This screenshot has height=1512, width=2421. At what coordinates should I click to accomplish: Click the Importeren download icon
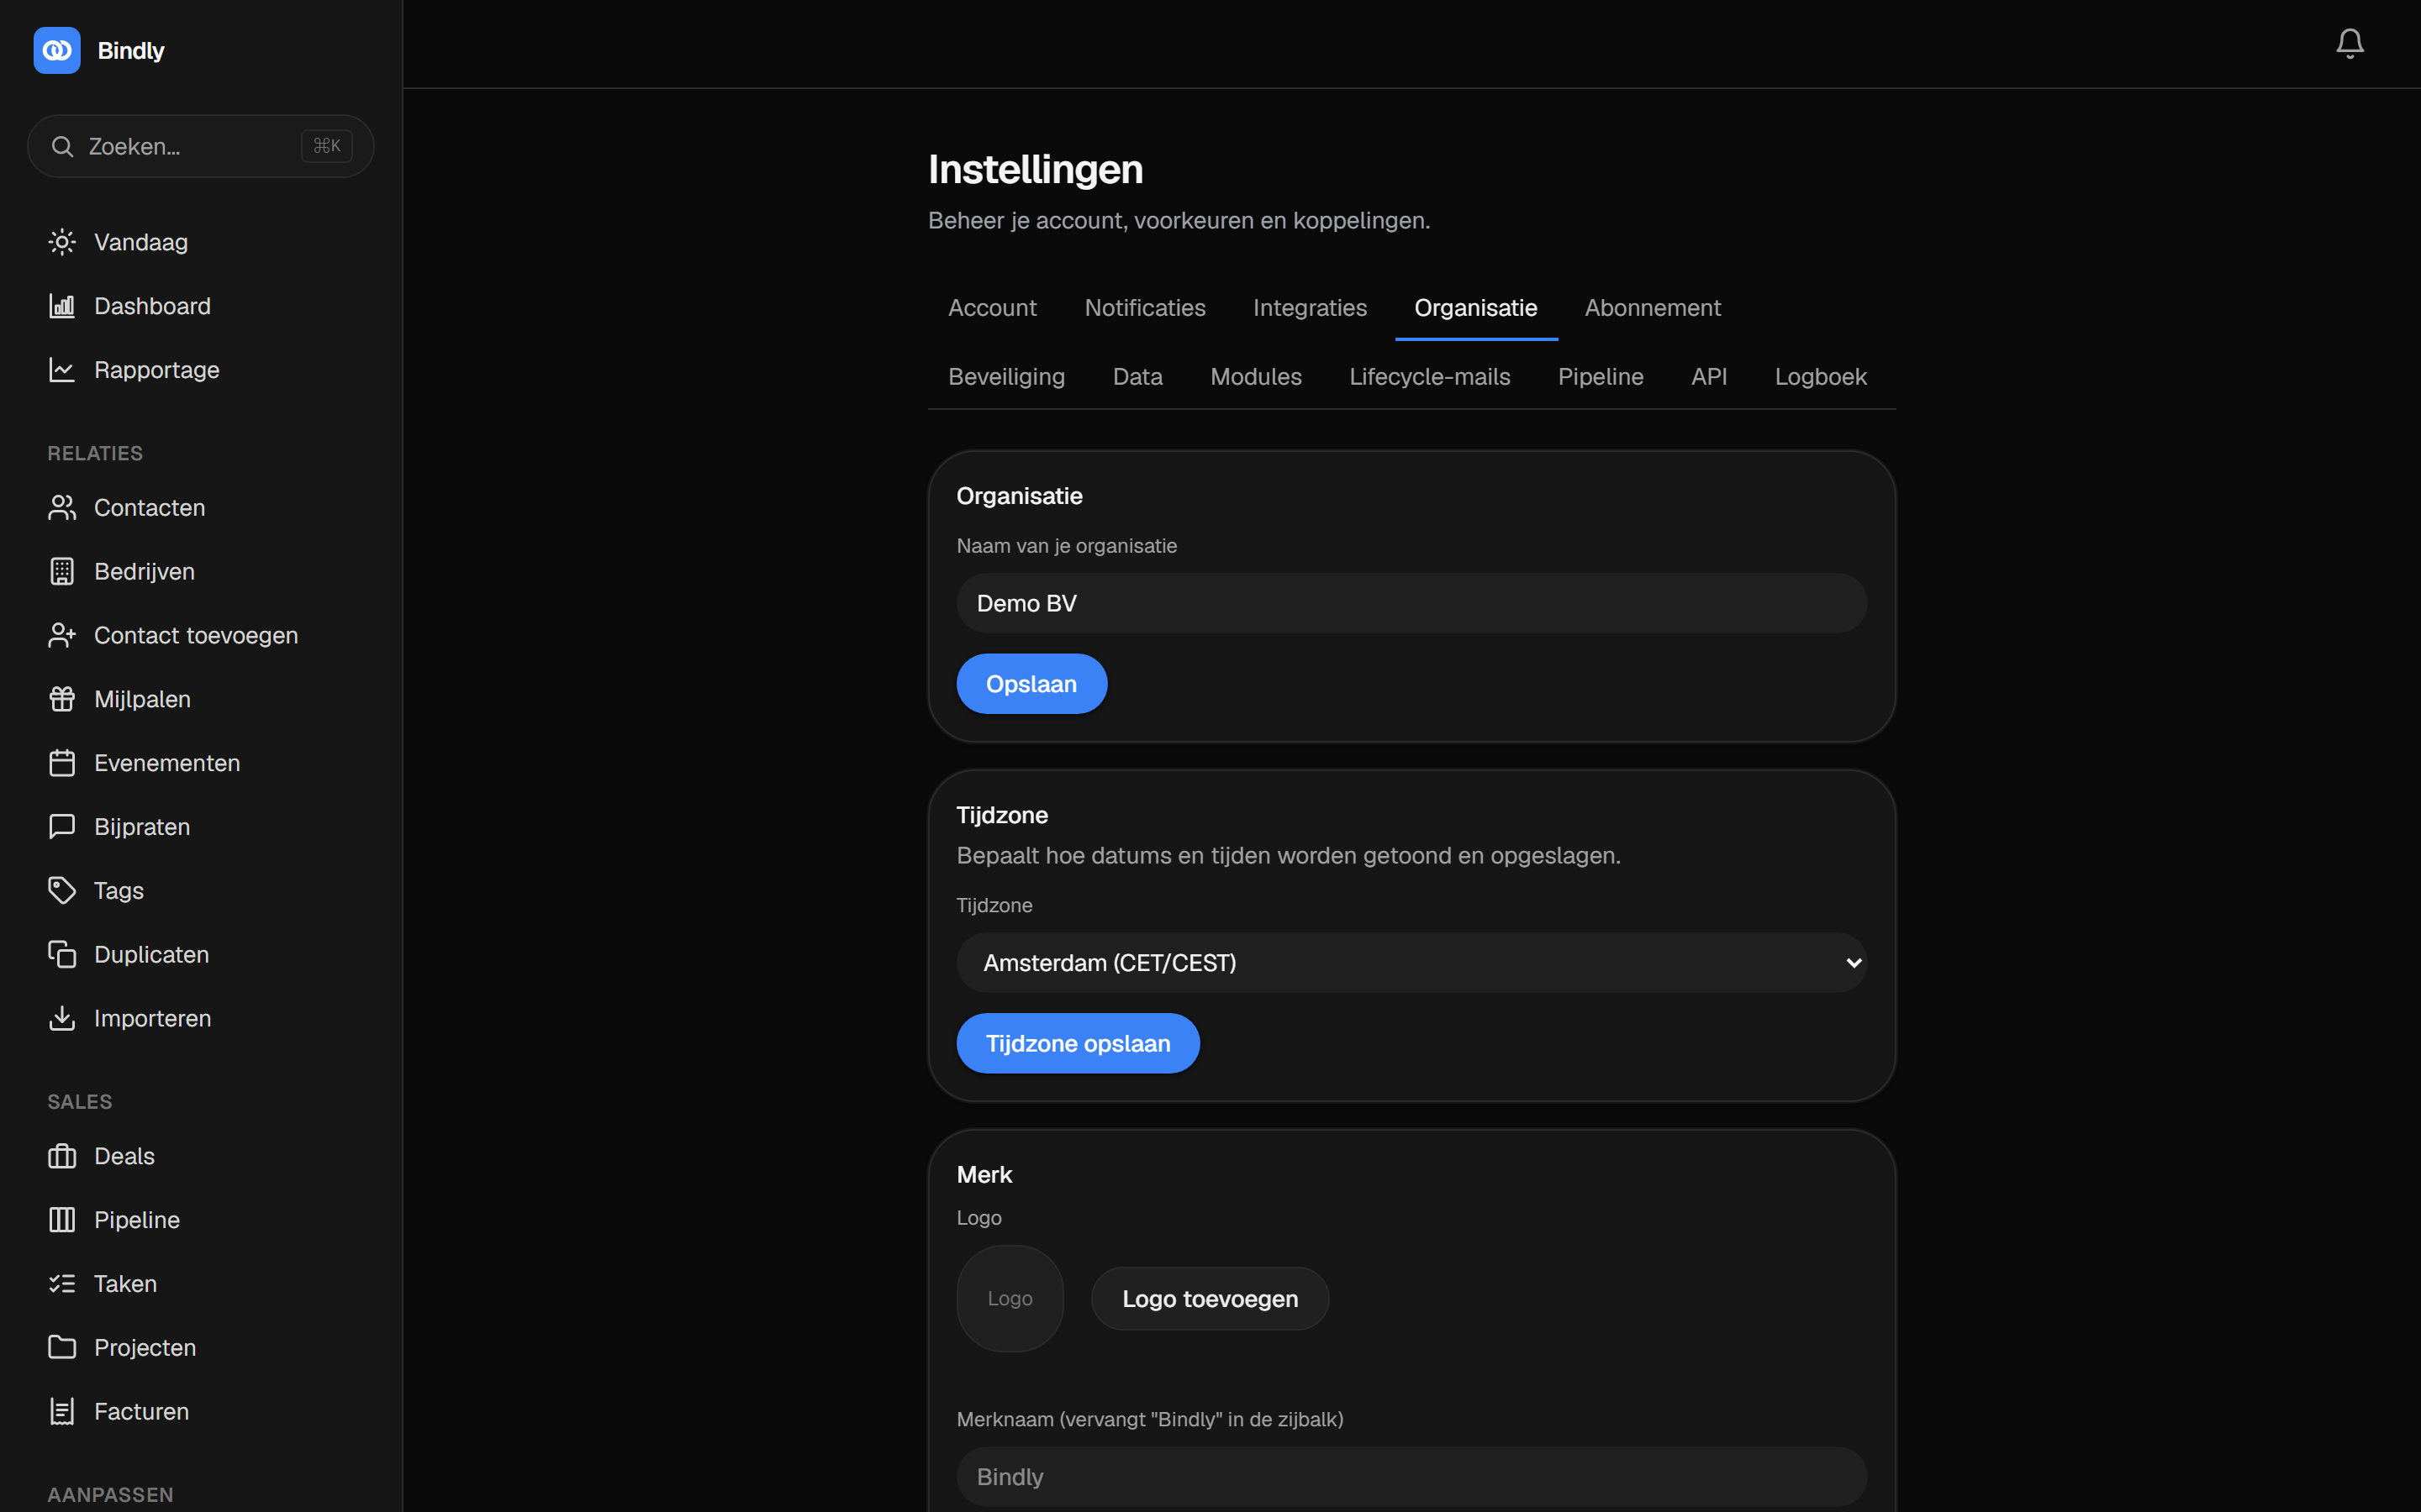[x=62, y=1019]
